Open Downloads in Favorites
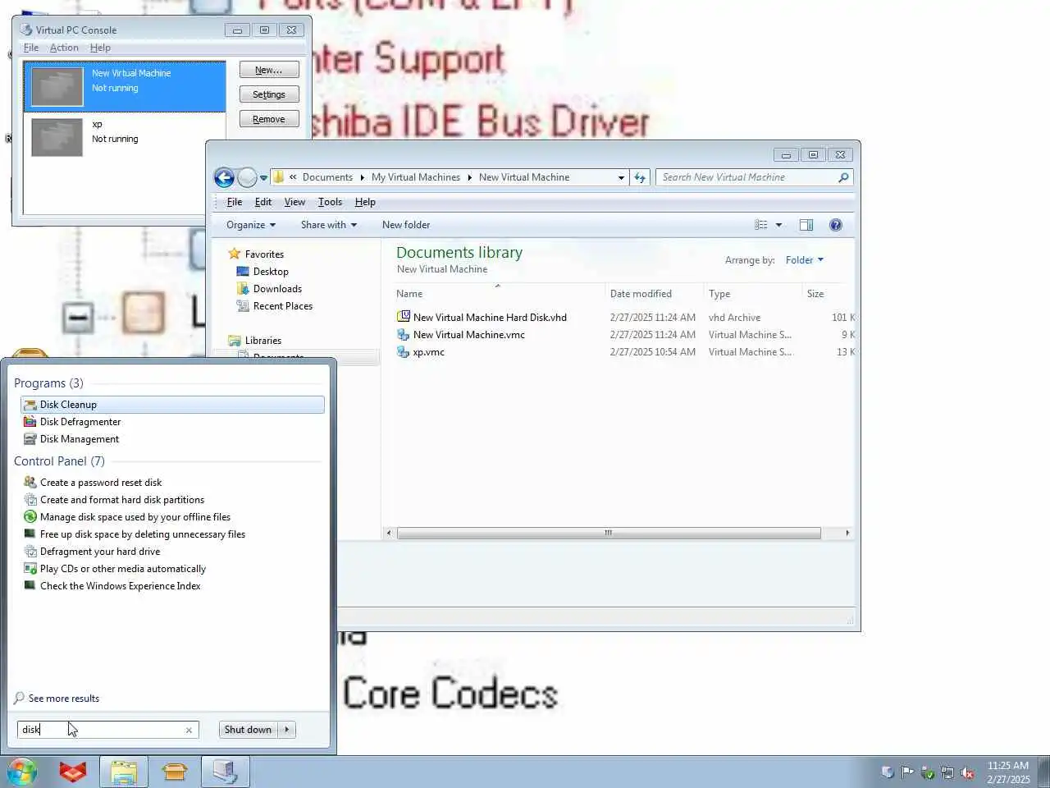The image size is (1050, 788). pyautogui.click(x=277, y=289)
